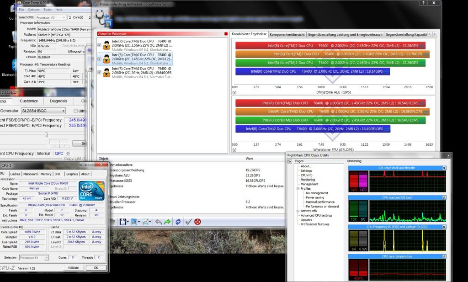Open the Mainboard tab in CPU-Z
Viewport: 468px width, 282px height.
(x=31, y=174)
